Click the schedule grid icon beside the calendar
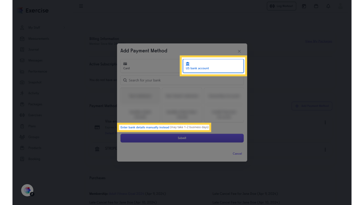 (x=316, y=6)
